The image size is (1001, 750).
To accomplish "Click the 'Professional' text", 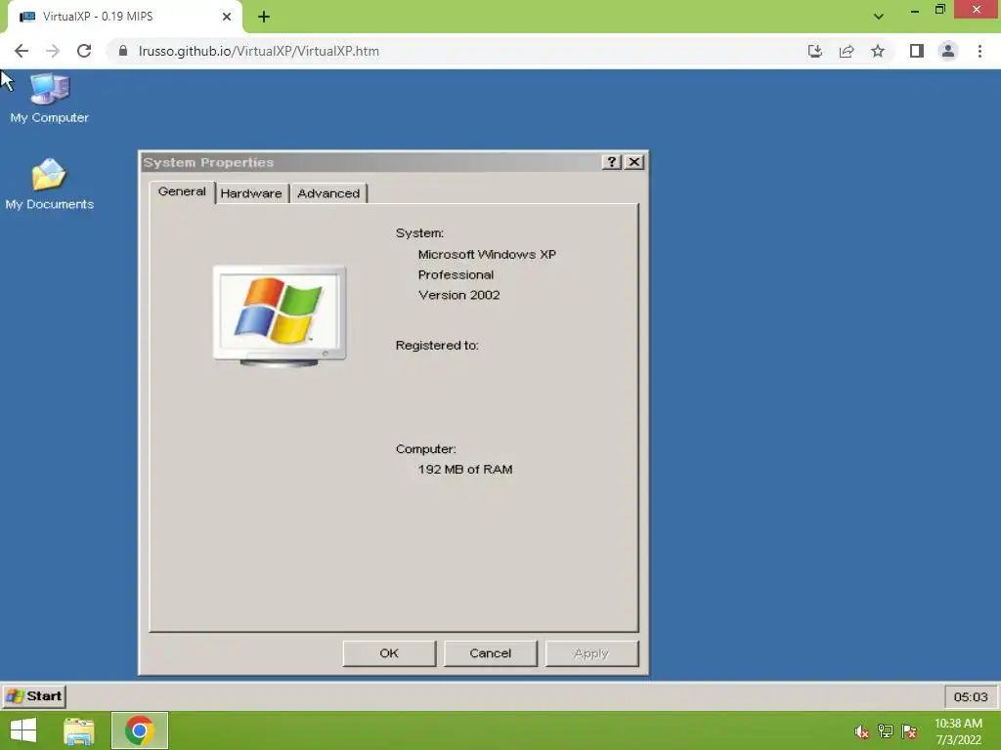I will tap(456, 274).
